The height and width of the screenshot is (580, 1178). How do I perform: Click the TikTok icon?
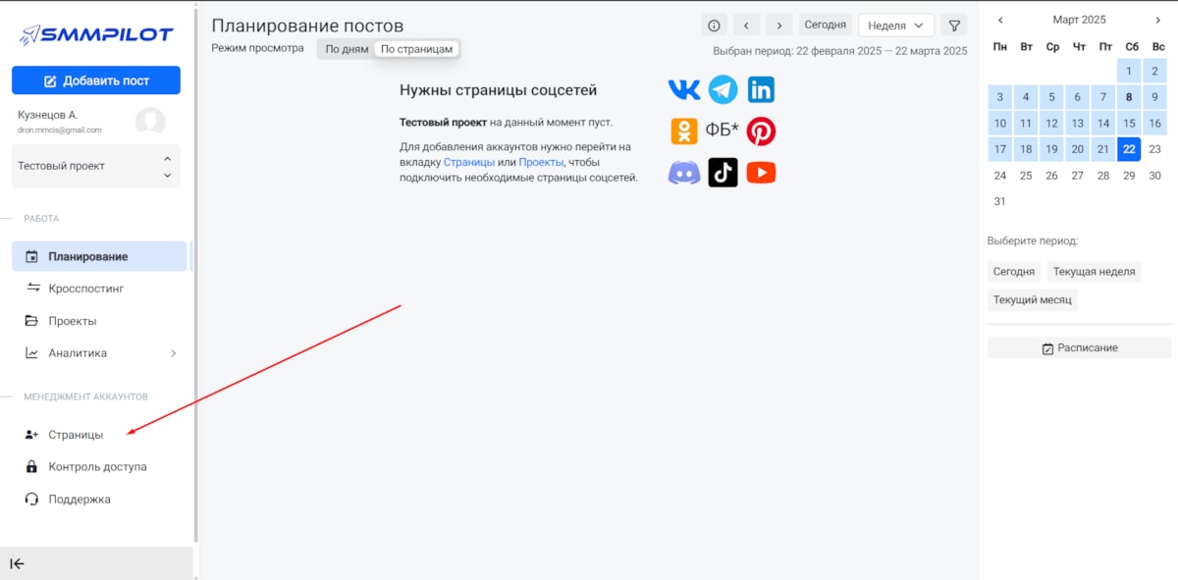(723, 173)
